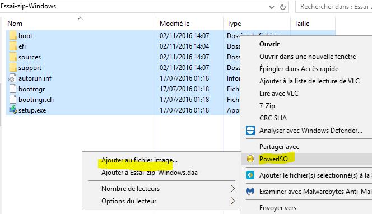Choose Épingler dans Accès rapide
Viewport: 372px width, 214px height.
pyautogui.click(x=299, y=69)
